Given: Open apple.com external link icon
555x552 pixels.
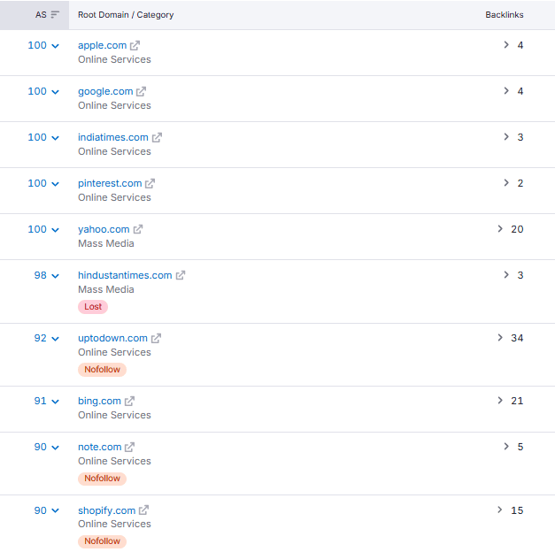Looking at the screenshot, I should coord(135,46).
